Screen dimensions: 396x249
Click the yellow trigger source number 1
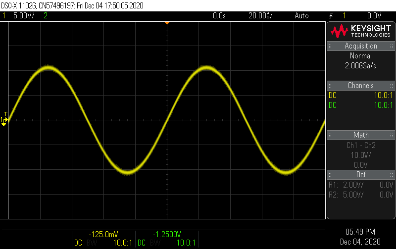(345, 16)
